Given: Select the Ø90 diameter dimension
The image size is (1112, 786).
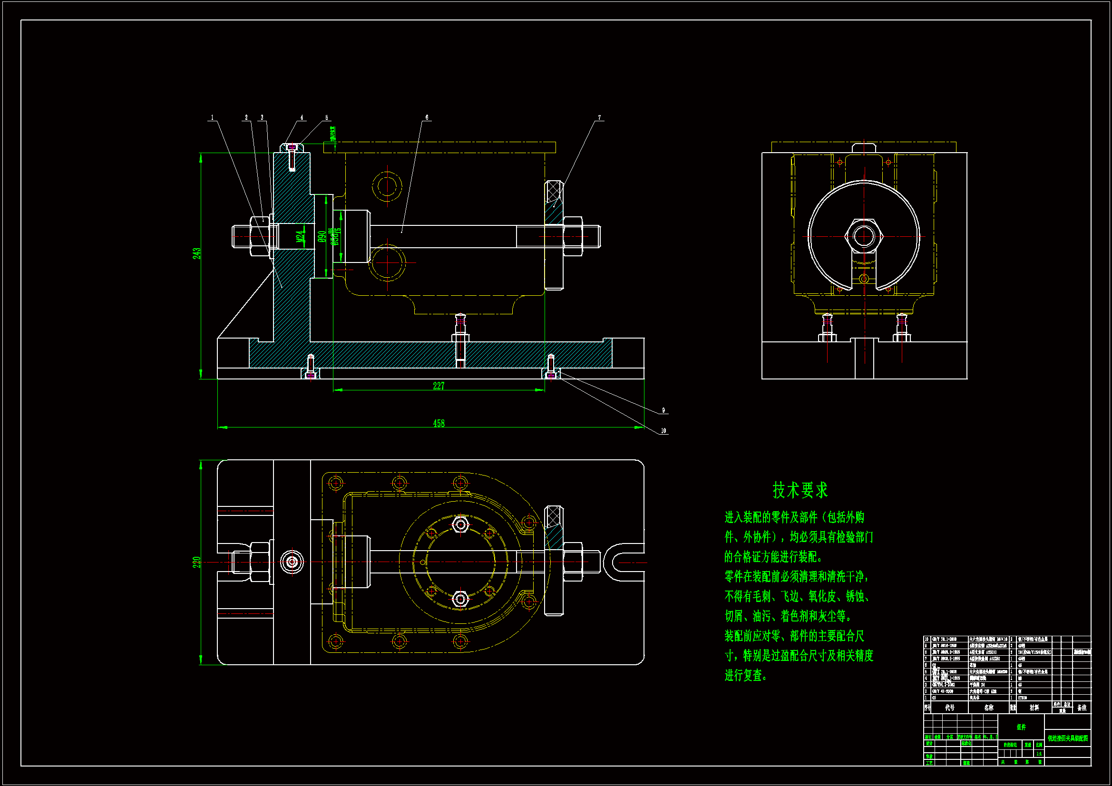Looking at the screenshot, I should tap(322, 236).
